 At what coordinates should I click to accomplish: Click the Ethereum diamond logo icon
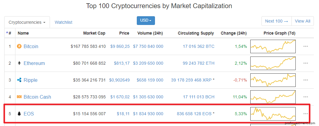coord(19,63)
